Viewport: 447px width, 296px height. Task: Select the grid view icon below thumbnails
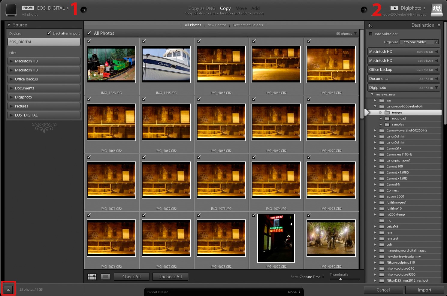point(92,276)
